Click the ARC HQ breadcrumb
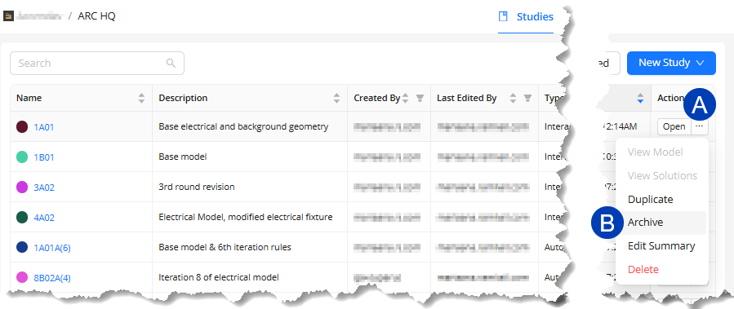The height and width of the screenshot is (309, 734). pos(96,16)
